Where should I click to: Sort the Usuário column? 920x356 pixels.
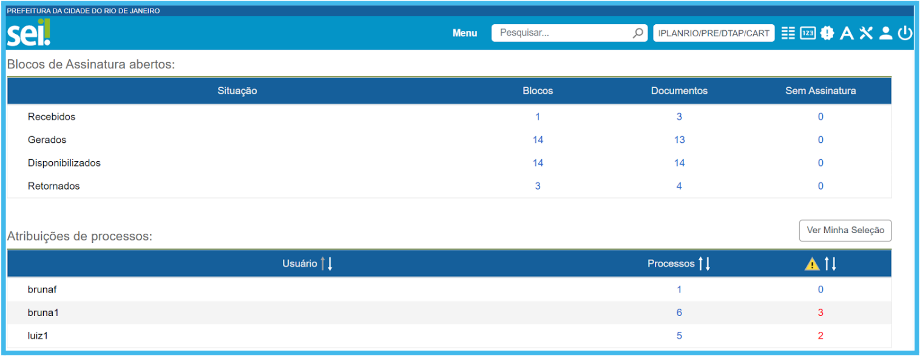click(x=326, y=264)
